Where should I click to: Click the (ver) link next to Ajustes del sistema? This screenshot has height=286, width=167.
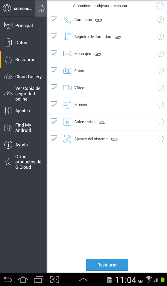[114, 139]
